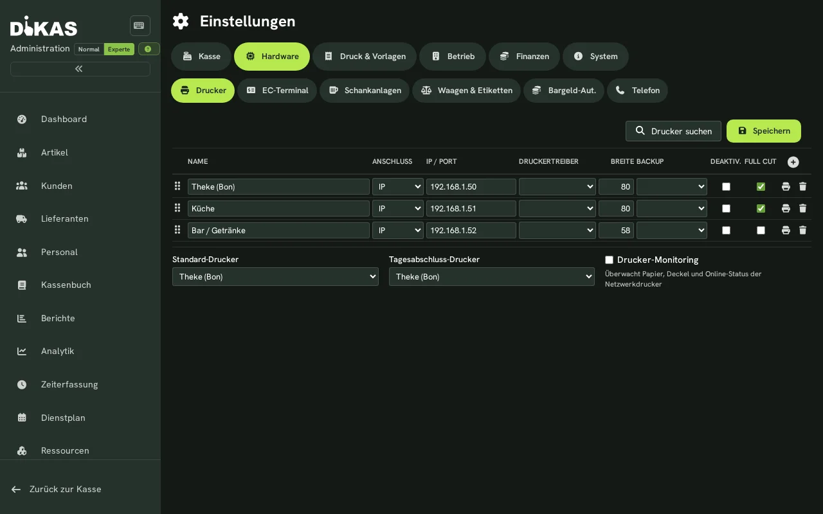Click the green help icon beside Experte
823x514 pixels.
[x=149, y=49]
